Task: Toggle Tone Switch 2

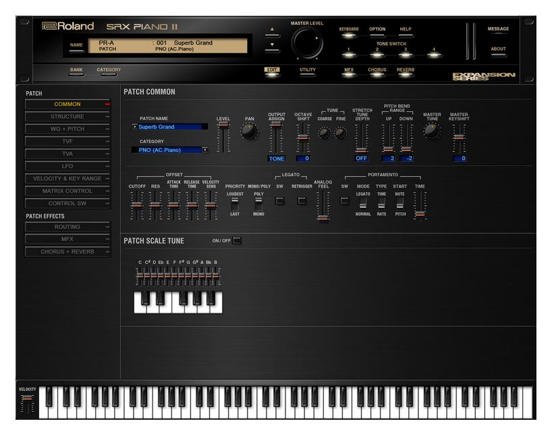Action: pyautogui.click(x=377, y=55)
